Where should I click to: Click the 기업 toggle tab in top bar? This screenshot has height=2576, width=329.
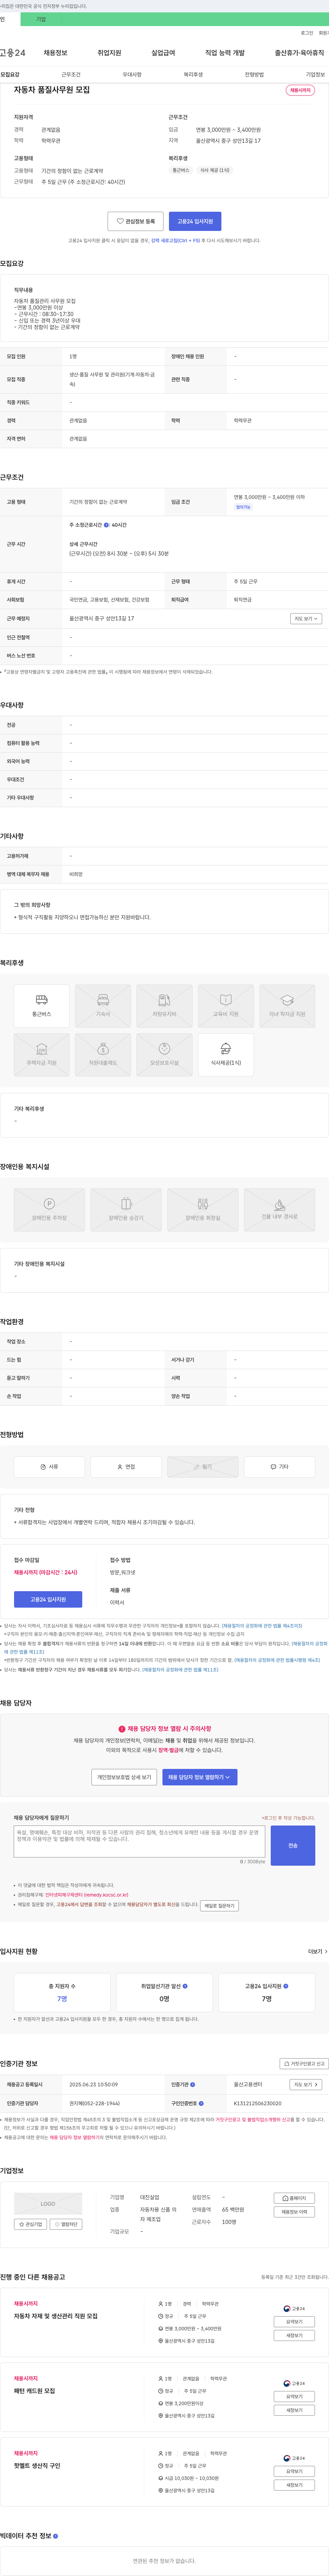[x=41, y=19]
